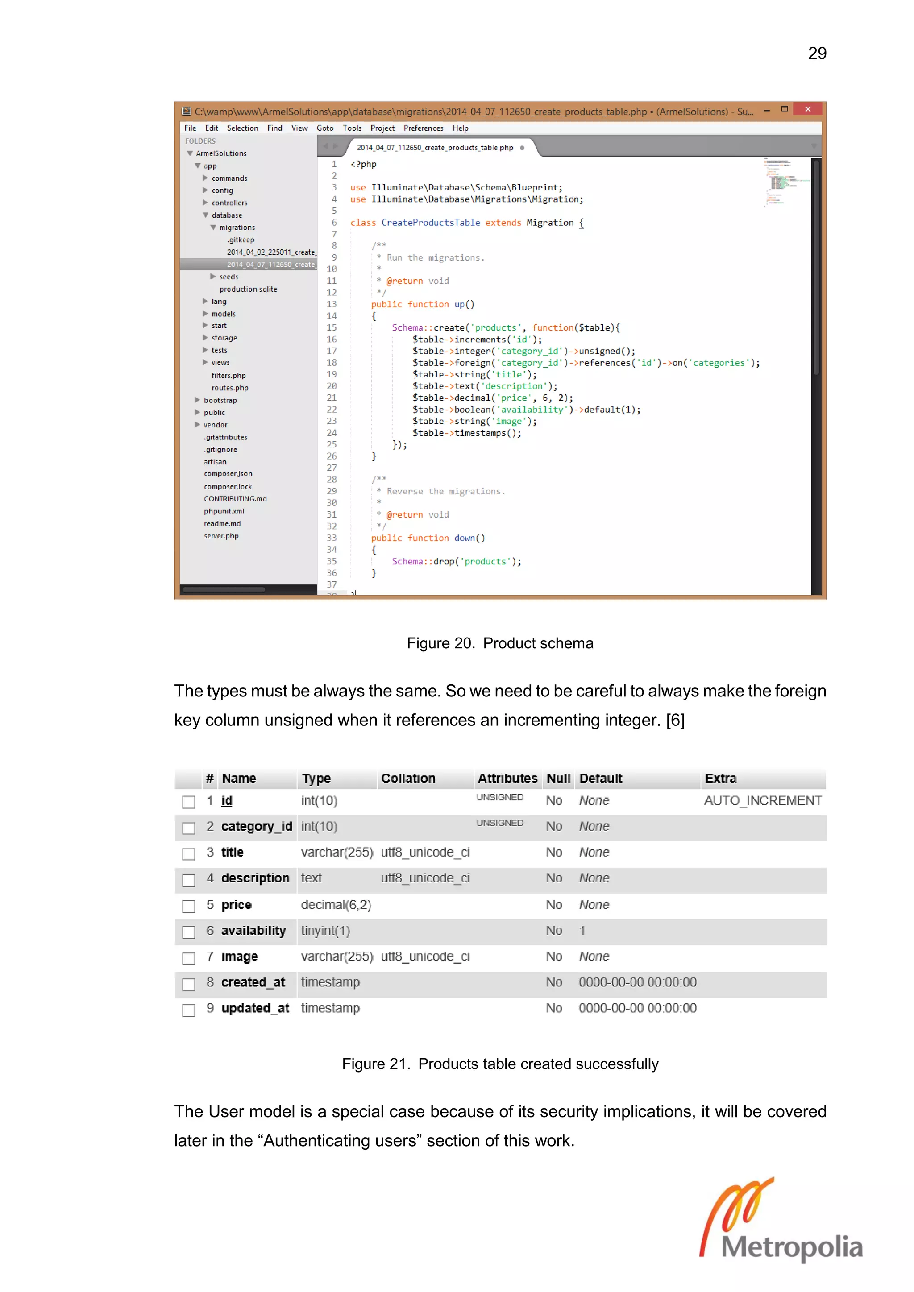Click the sidebar horizontal scrollbar
This screenshot has height=1292, width=914.
[x=224, y=590]
